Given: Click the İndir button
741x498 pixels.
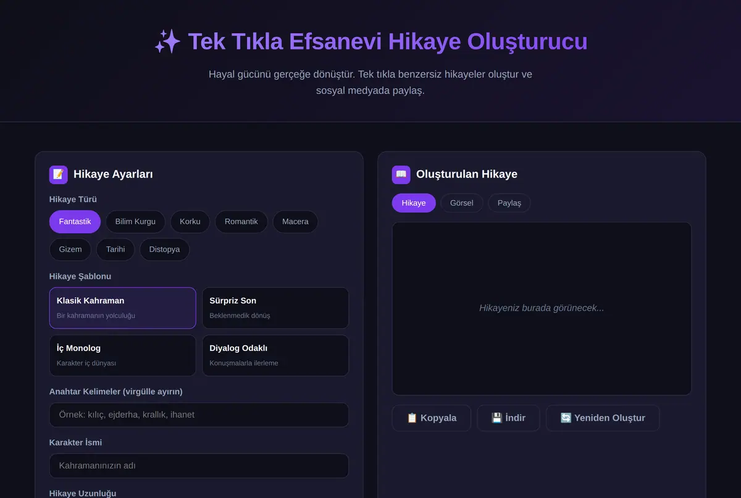Looking at the screenshot, I should 508,418.
